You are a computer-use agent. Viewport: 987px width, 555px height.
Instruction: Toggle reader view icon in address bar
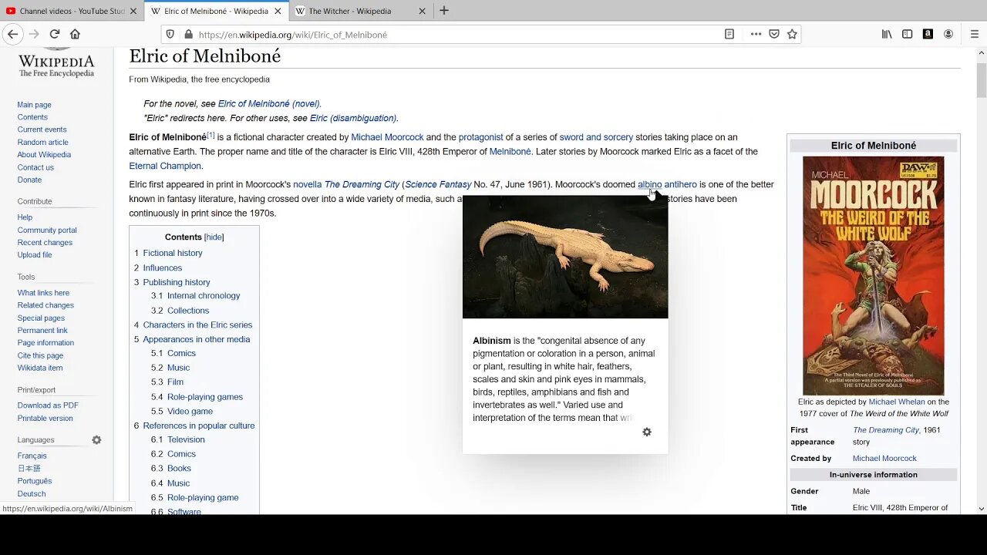click(729, 34)
